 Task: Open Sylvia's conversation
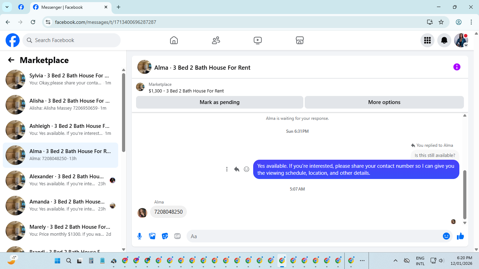60,80
